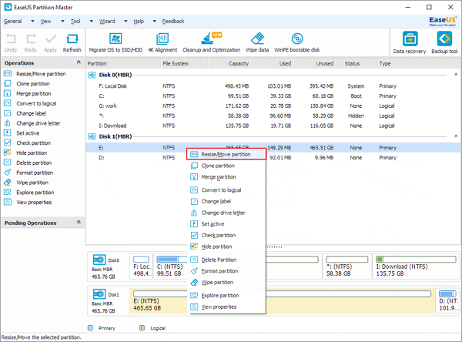
Task: Create a WinPE bootable disk
Action: coord(297,42)
